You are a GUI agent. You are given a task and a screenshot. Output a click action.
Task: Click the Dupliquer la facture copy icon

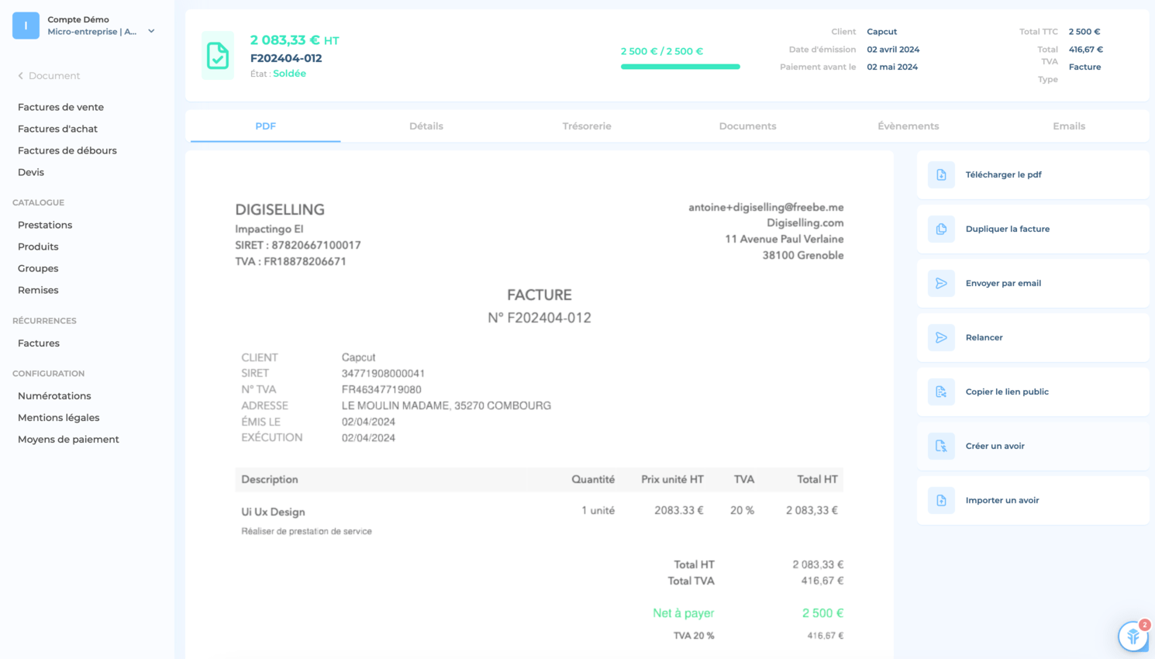coord(941,229)
